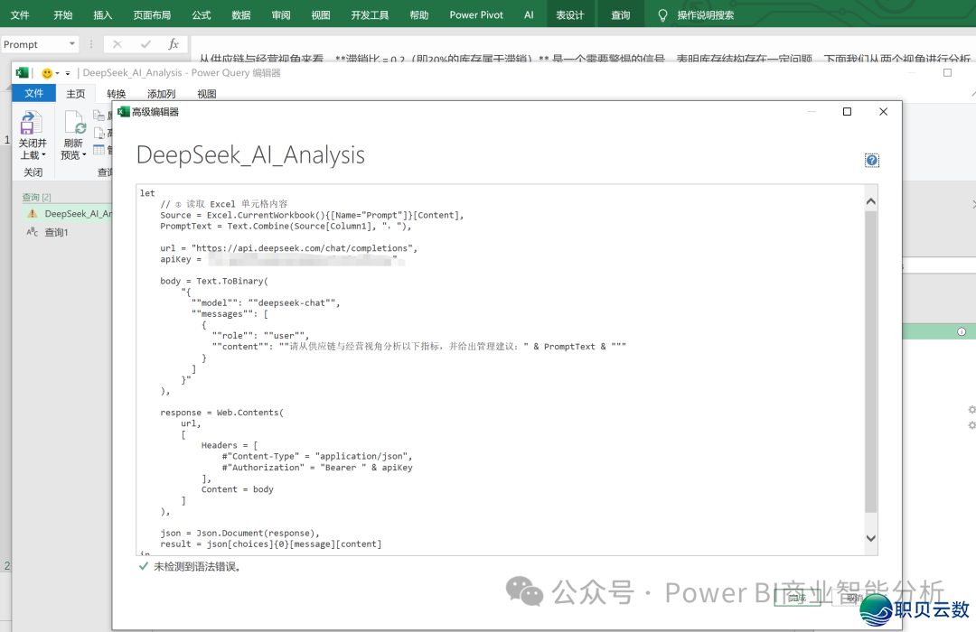The height and width of the screenshot is (632, 976).
Task: Switch to the 转换 (Transform) ribbon tab
Action: (116, 94)
